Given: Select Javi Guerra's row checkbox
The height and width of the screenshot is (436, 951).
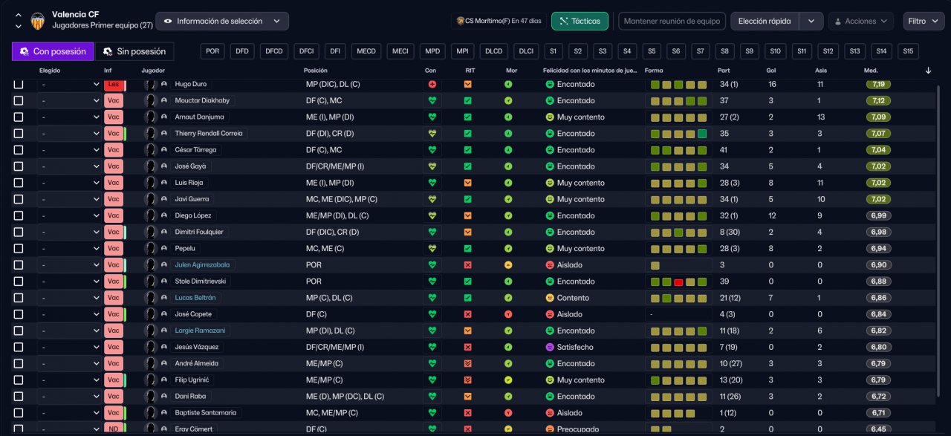Looking at the screenshot, I should click(x=19, y=199).
